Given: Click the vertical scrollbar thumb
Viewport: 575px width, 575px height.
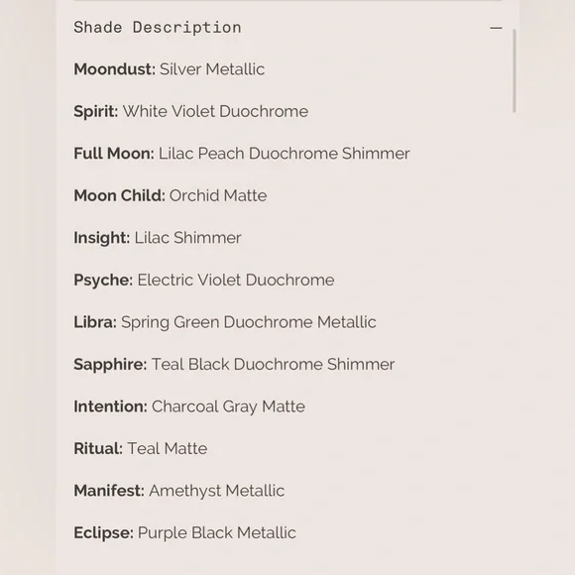Looking at the screenshot, I should click(x=515, y=70).
